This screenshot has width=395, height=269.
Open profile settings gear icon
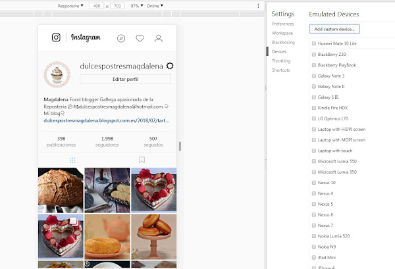[x=170, y=66]
